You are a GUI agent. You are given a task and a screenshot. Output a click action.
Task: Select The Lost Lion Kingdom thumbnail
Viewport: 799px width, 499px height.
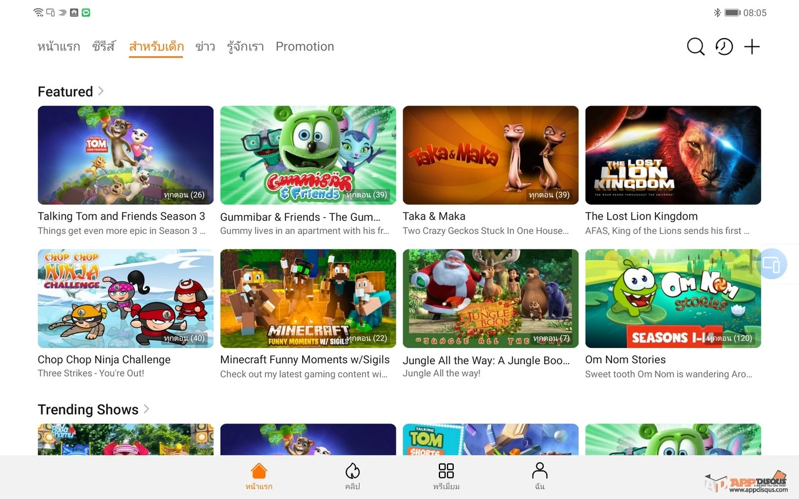click(673, 155)
